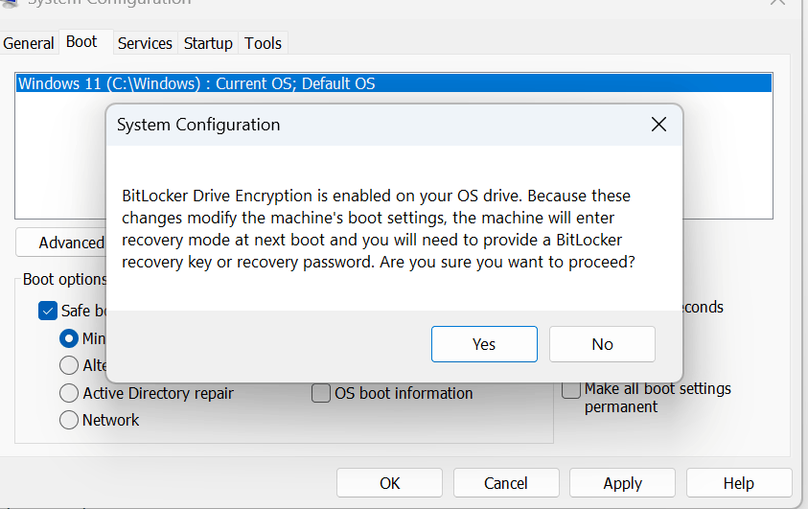
Task: Select the Windows 11 boot entry
Action: tap(196, 83)
